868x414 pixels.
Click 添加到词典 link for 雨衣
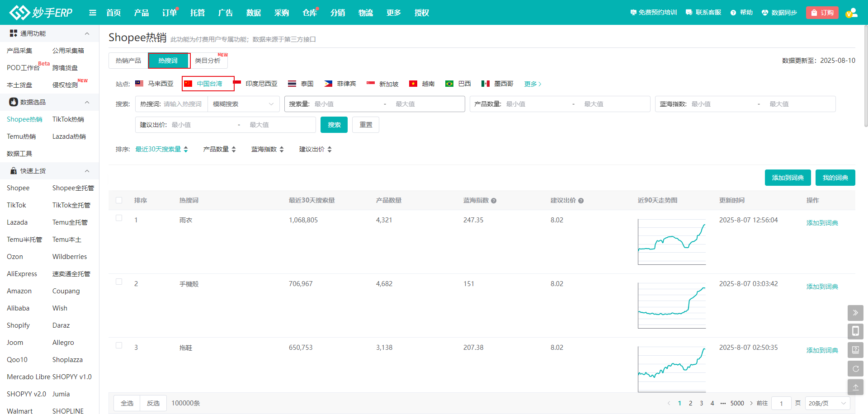[822, 223]
